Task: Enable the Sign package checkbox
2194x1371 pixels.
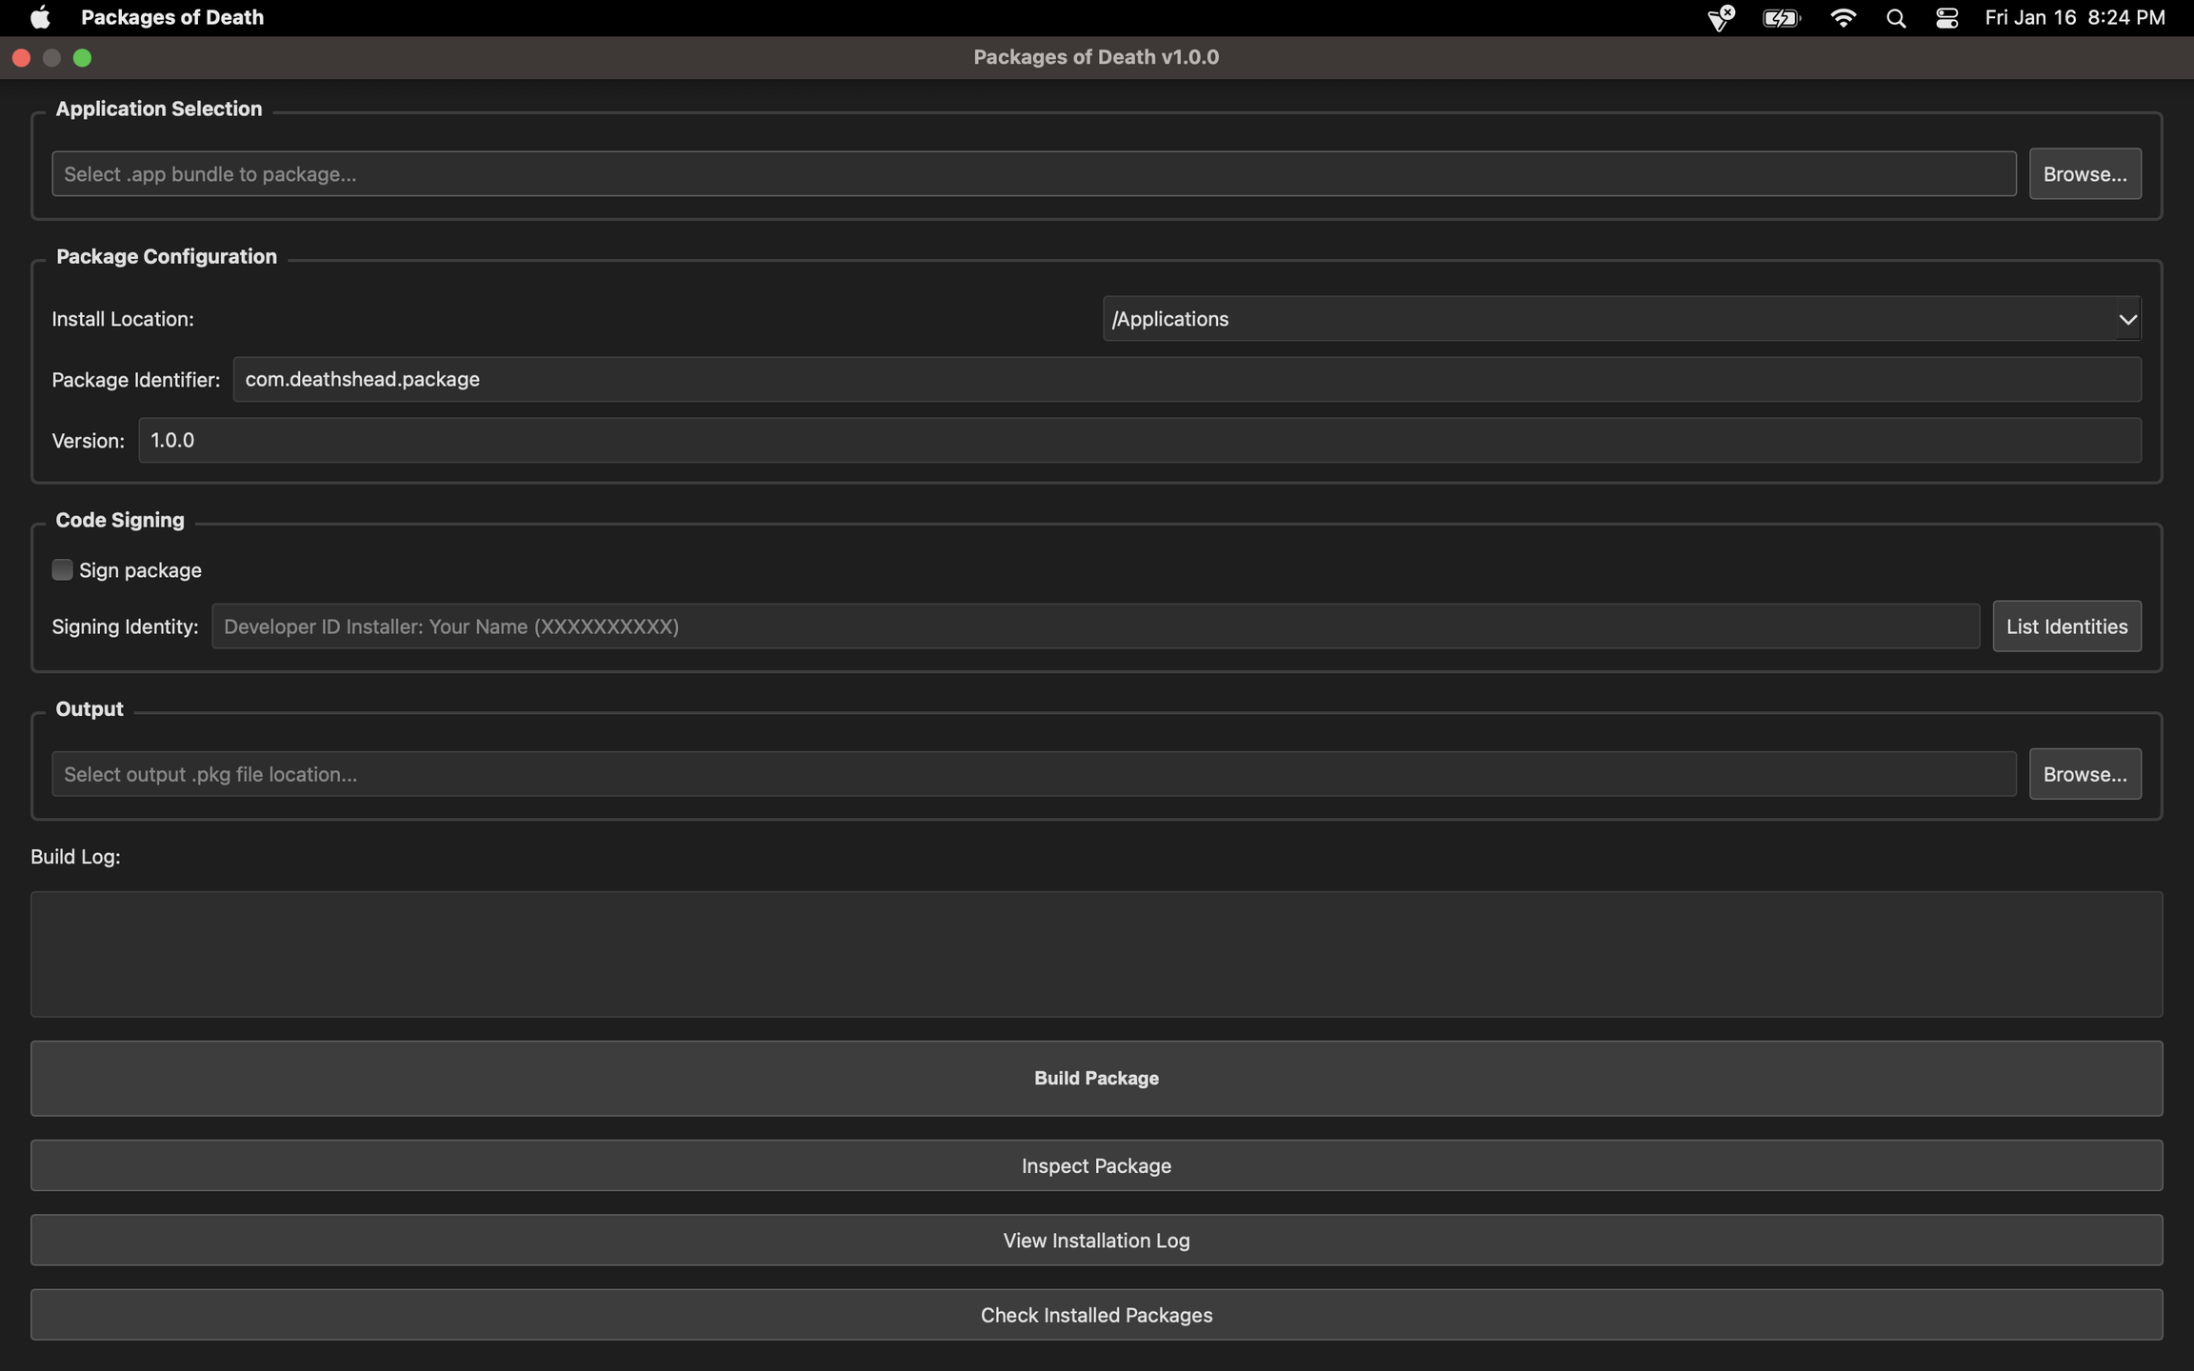Action: [x=62, y=569]
